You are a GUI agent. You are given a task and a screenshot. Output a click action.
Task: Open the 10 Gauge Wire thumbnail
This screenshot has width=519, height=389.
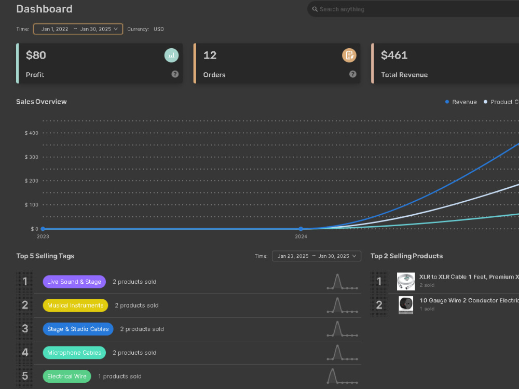[x=406, y=305]
